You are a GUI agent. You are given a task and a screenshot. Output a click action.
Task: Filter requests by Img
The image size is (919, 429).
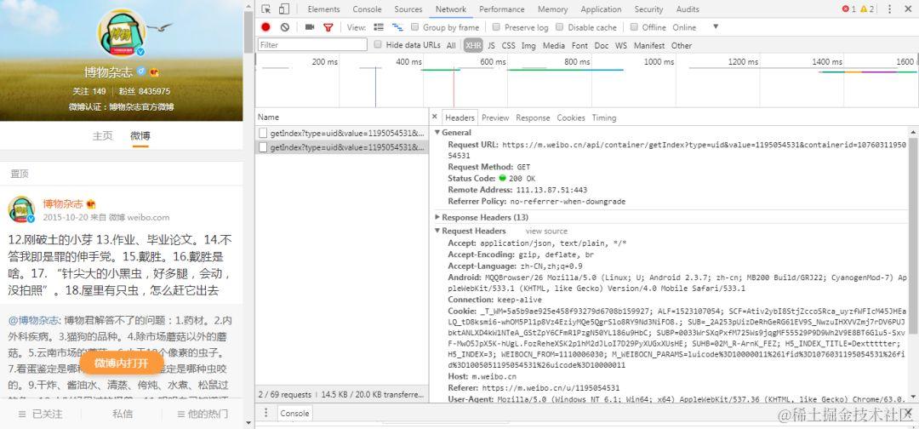click(x=528, y=45)
